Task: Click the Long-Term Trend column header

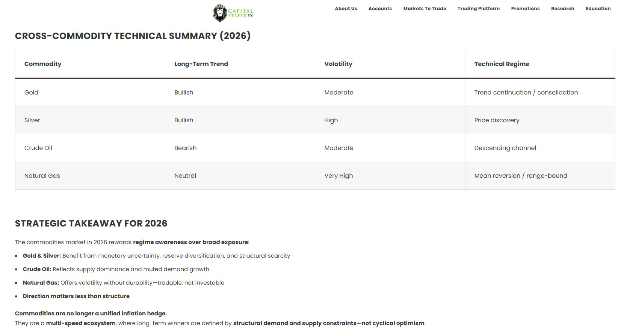Action: [x=201, y=64]
